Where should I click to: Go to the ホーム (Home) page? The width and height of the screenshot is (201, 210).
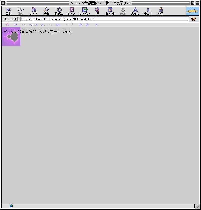(33, 11)
